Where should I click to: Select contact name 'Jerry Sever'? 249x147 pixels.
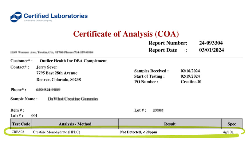(47, 67)
